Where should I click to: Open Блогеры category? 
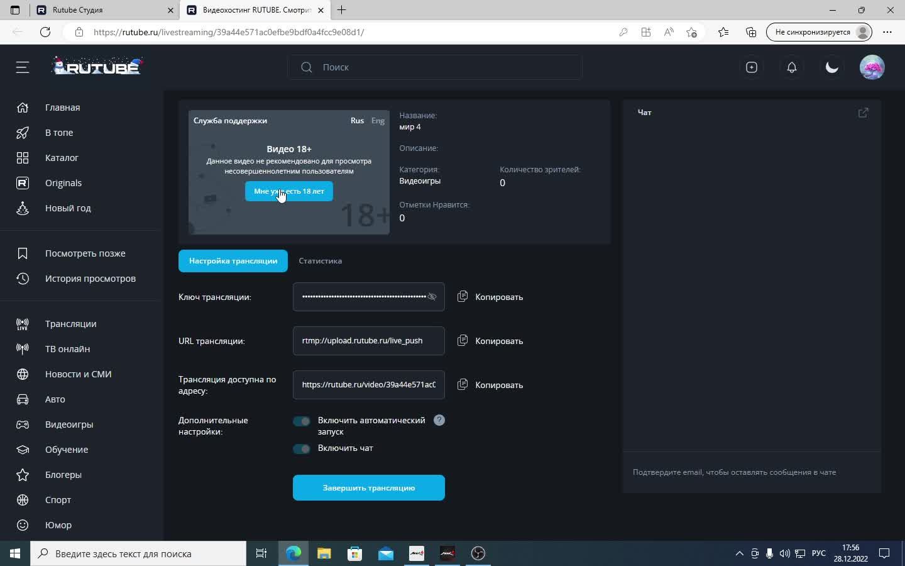click(63, 475)
